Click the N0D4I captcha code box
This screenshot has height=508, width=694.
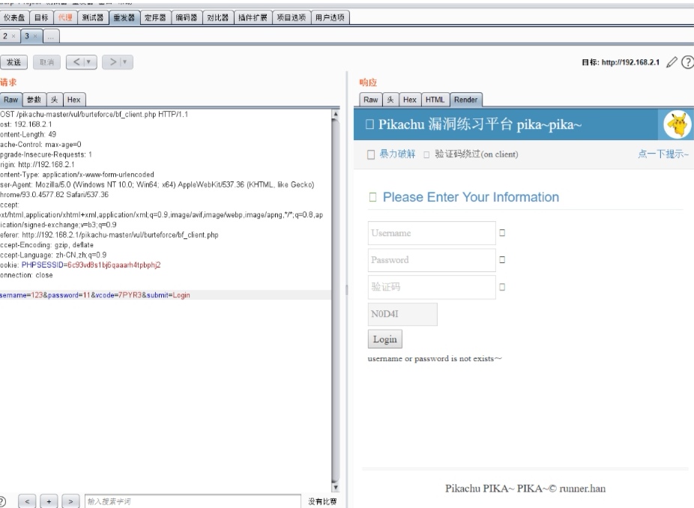[x=402, y=314]
